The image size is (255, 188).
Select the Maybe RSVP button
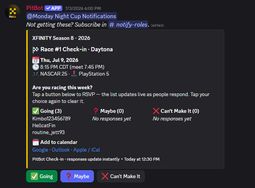[x=77, y=176]
